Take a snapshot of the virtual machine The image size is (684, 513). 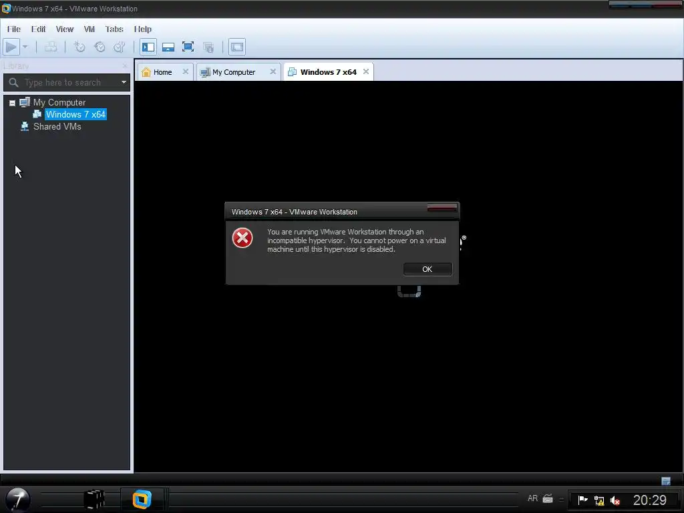click(x=79, y=47)
